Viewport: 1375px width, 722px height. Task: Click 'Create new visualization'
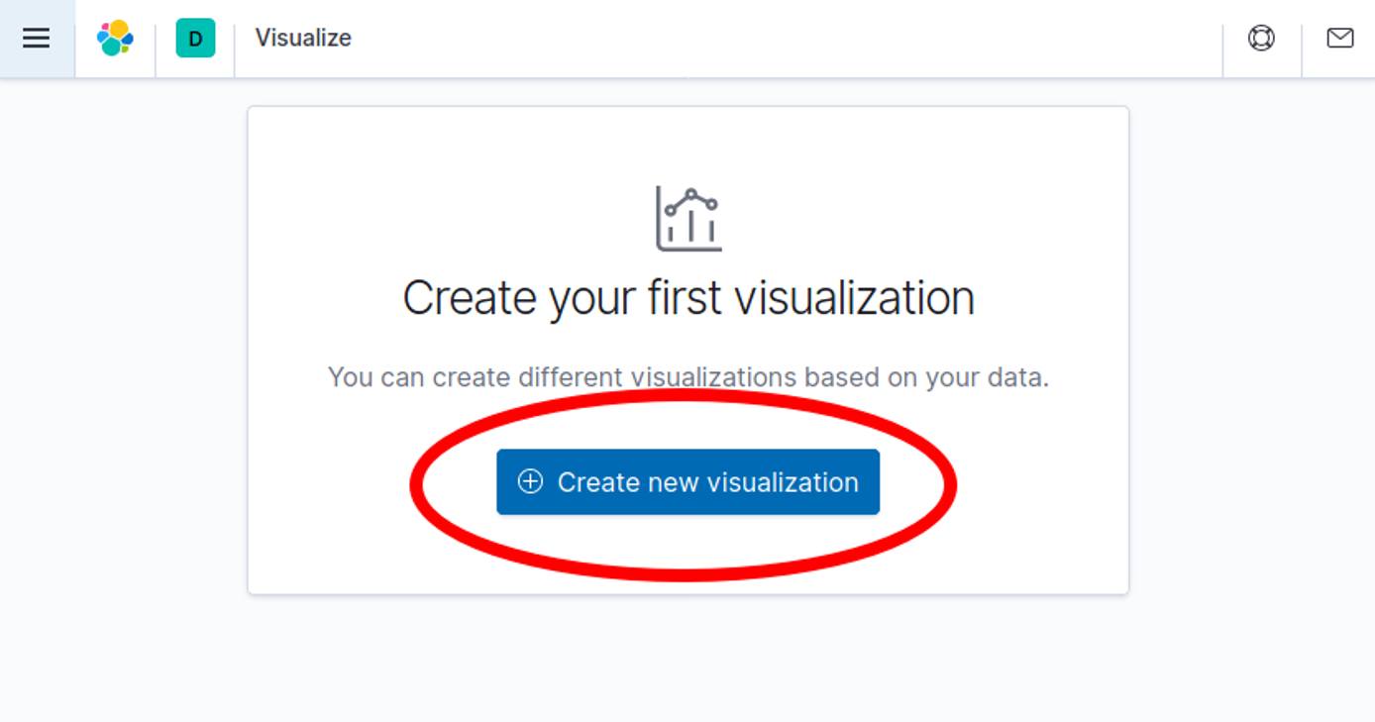pos(688,481)
